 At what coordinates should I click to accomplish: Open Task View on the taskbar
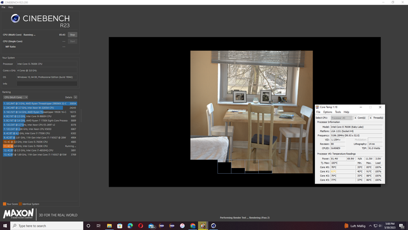[98, 226]
